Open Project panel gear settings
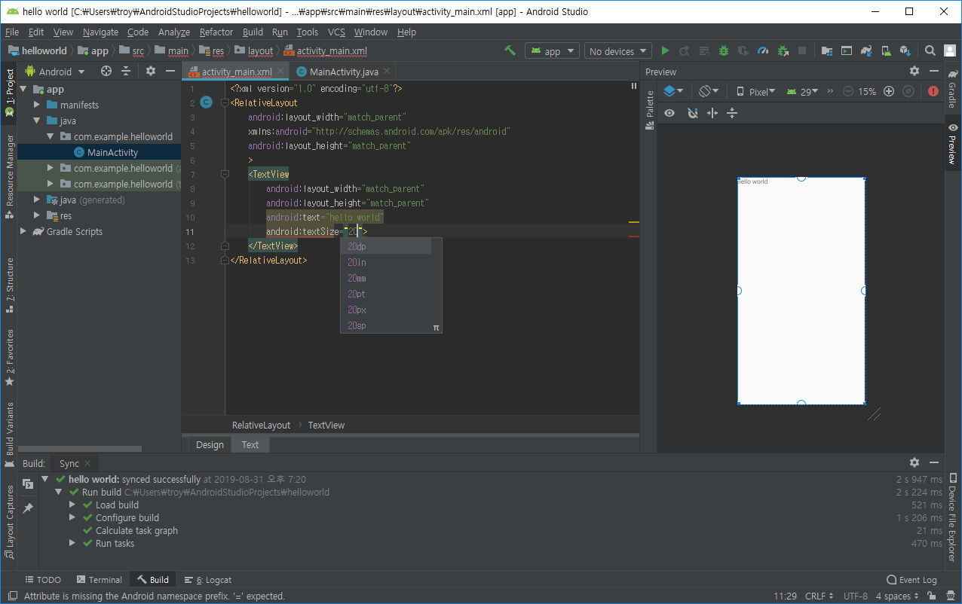Screen dimensions: 962x604 click(151, 71)
